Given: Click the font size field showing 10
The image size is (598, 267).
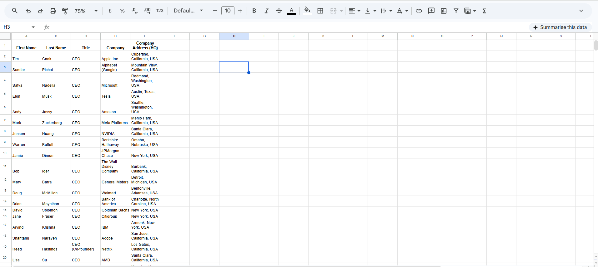Looking at the screenshot, I should coord(228,11).
